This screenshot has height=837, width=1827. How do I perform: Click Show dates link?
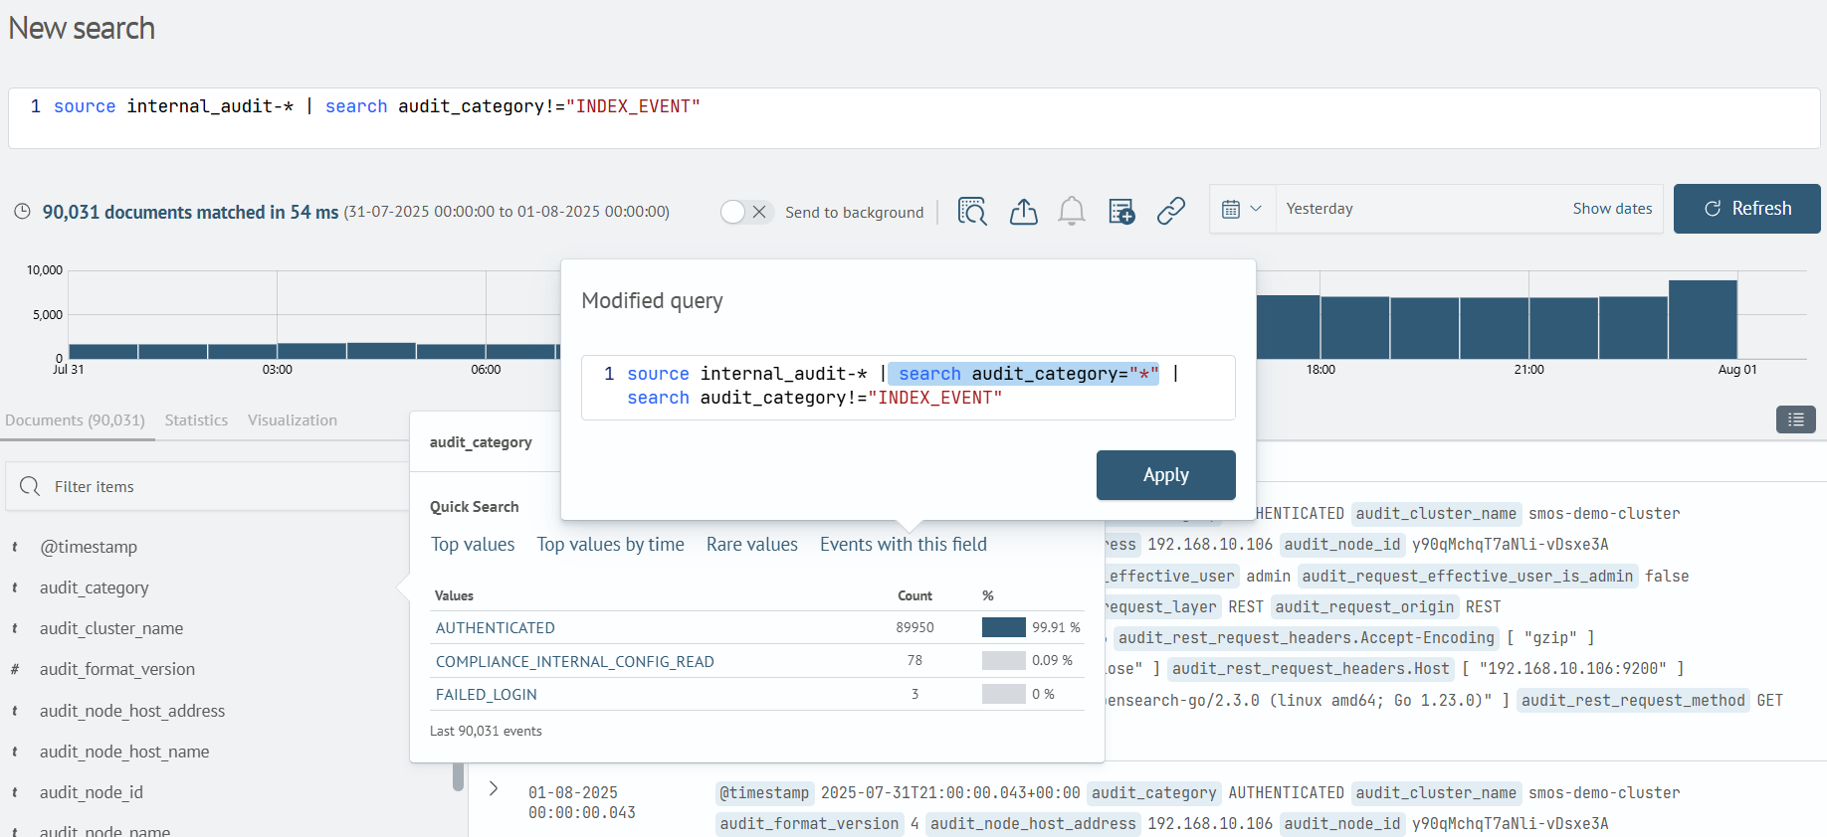[x=1612, y=209]
